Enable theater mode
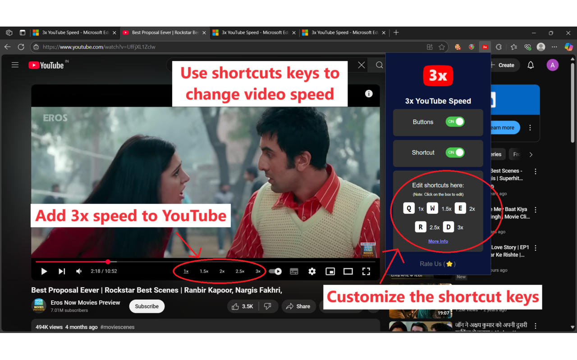577x360 pixels. click(x=348, y=271)
